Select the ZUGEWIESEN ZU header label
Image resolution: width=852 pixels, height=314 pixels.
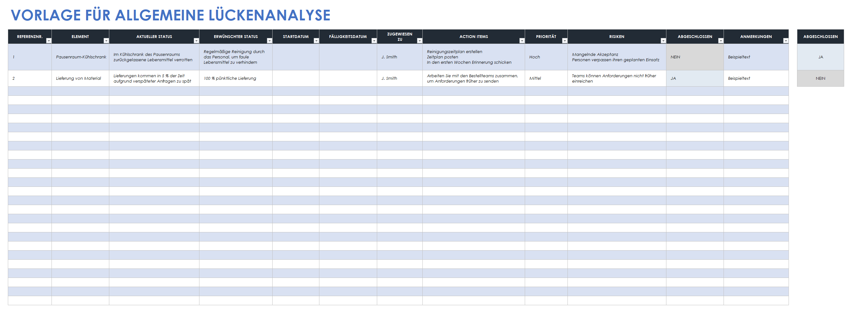[399, 37]
